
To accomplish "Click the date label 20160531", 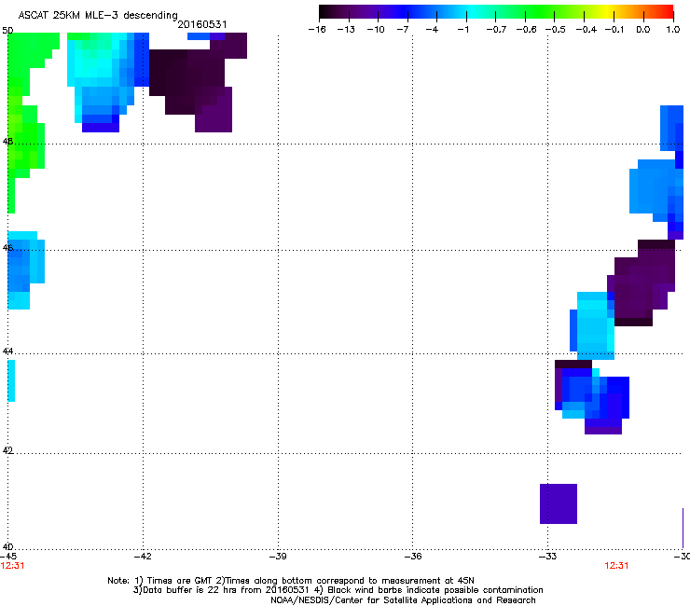I will [202, 24].
